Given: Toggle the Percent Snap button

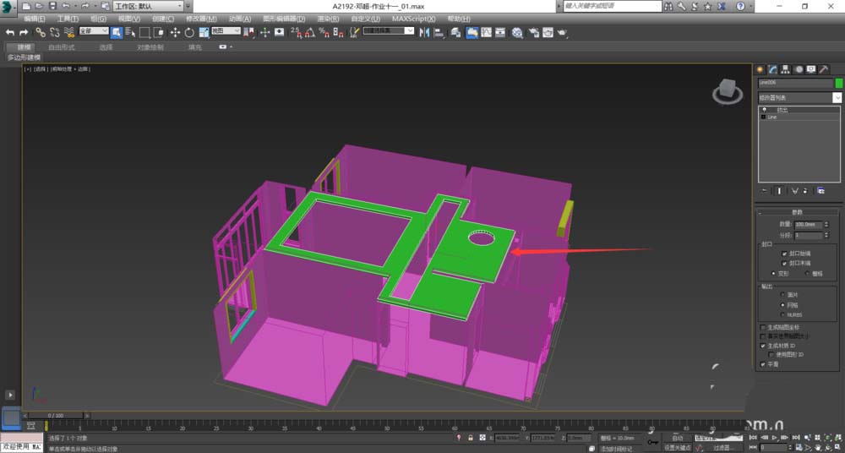Looking at the screenshot, I should 324,33.
